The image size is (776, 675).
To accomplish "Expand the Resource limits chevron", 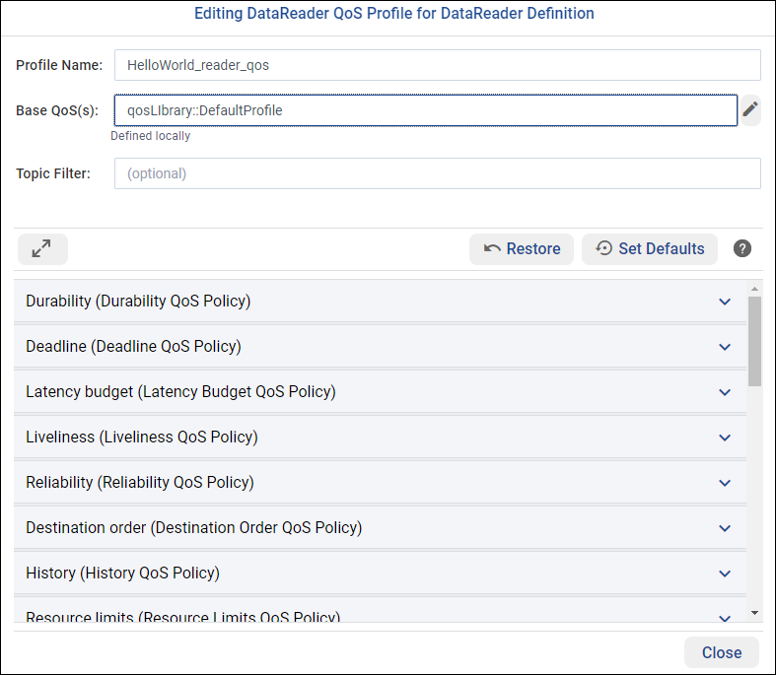I will pos(725,618).
